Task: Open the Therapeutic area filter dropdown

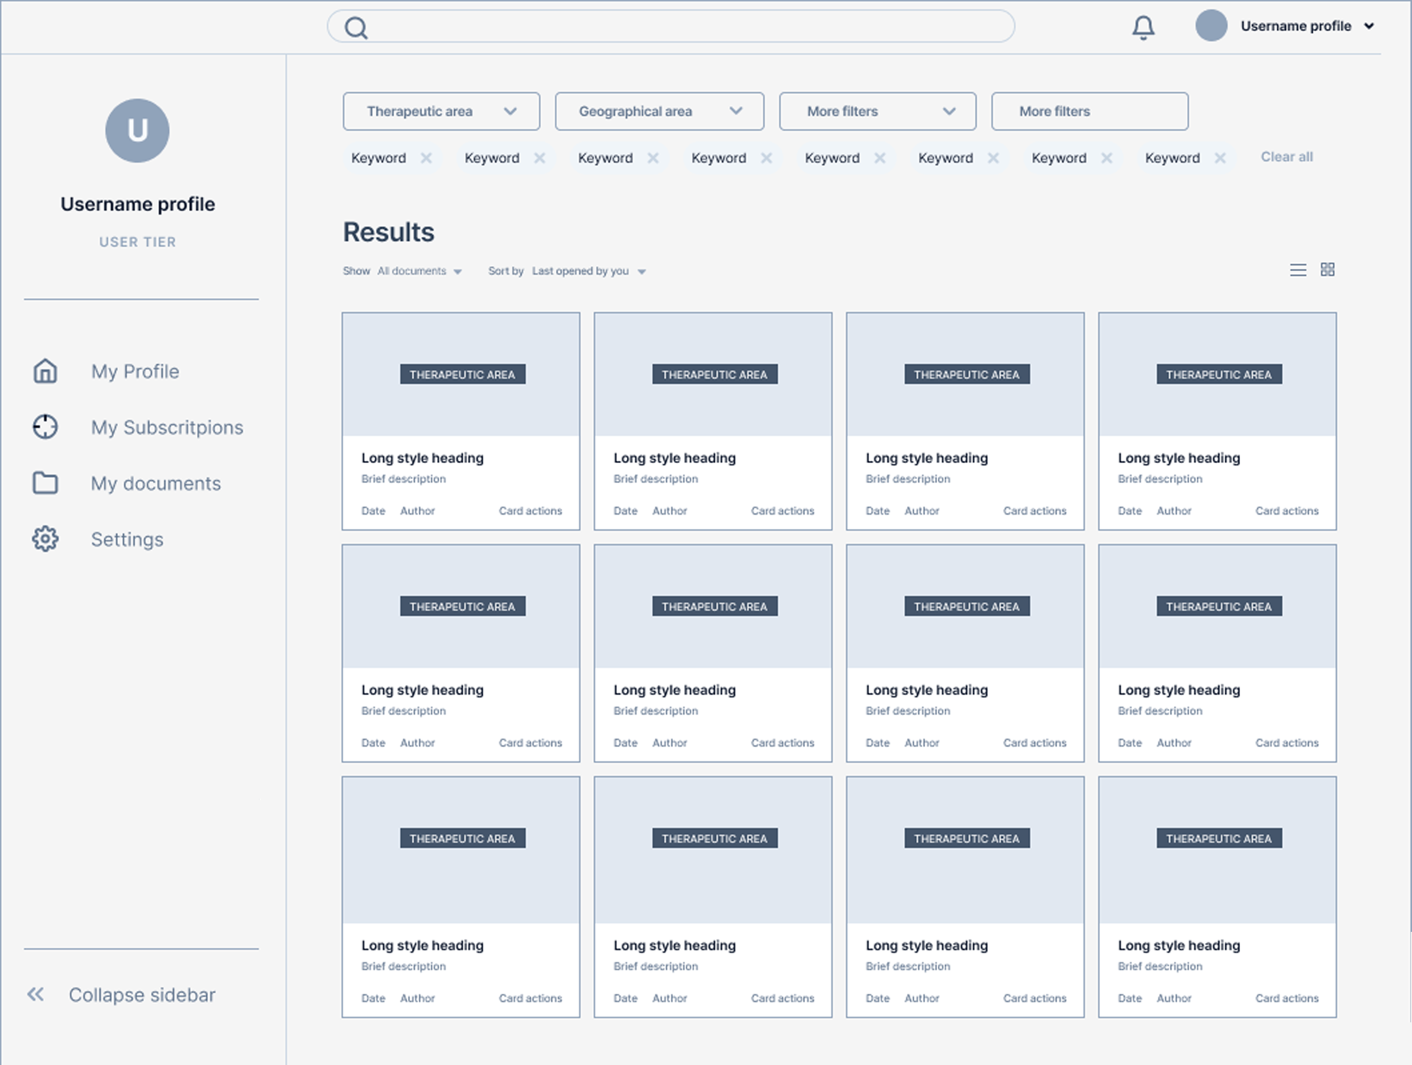Action: click(x=441, y=111)
